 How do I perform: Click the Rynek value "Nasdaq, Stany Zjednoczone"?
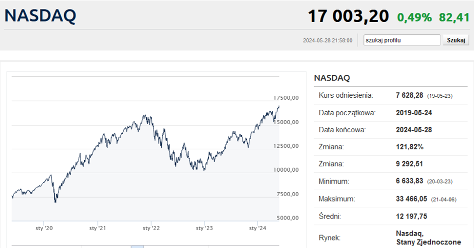428,238
